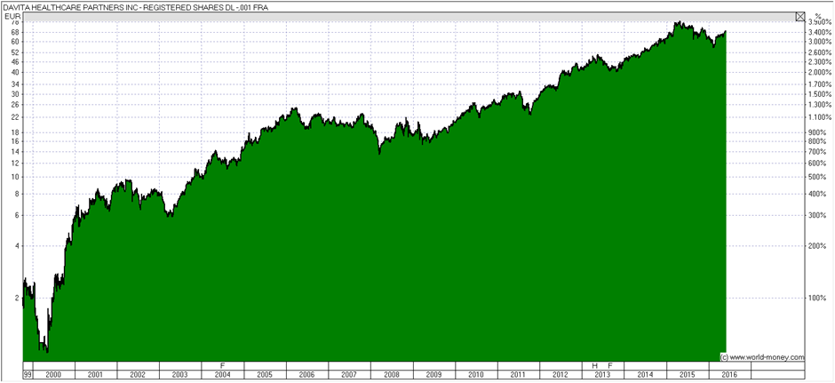Select the 2011 year segment on timeline
This screenshot has height=383, width=835.
click(x=518, y=375)
